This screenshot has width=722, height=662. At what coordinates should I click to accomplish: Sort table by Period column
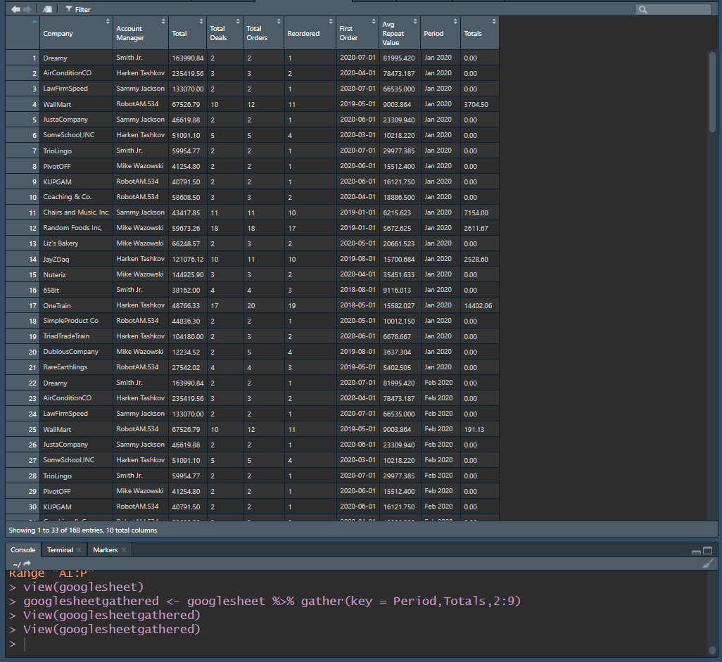[440, 33]
